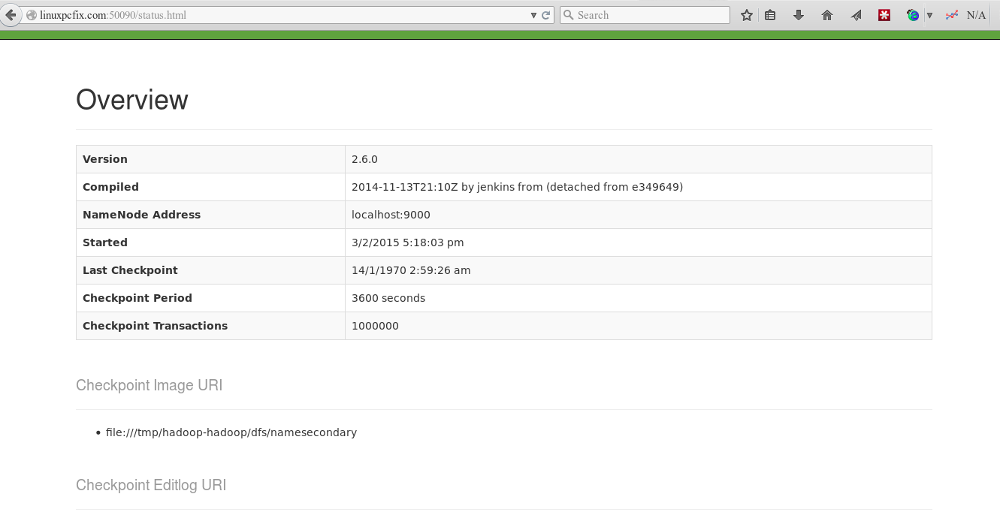
Task: Click the address bar URL text
Action: (x=113, y=15)
